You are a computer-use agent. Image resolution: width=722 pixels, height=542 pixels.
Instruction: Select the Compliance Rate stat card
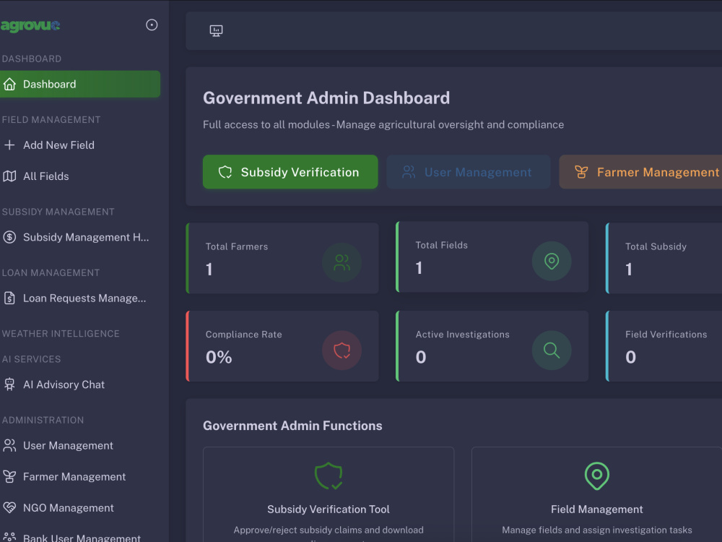tap(282, 346)
